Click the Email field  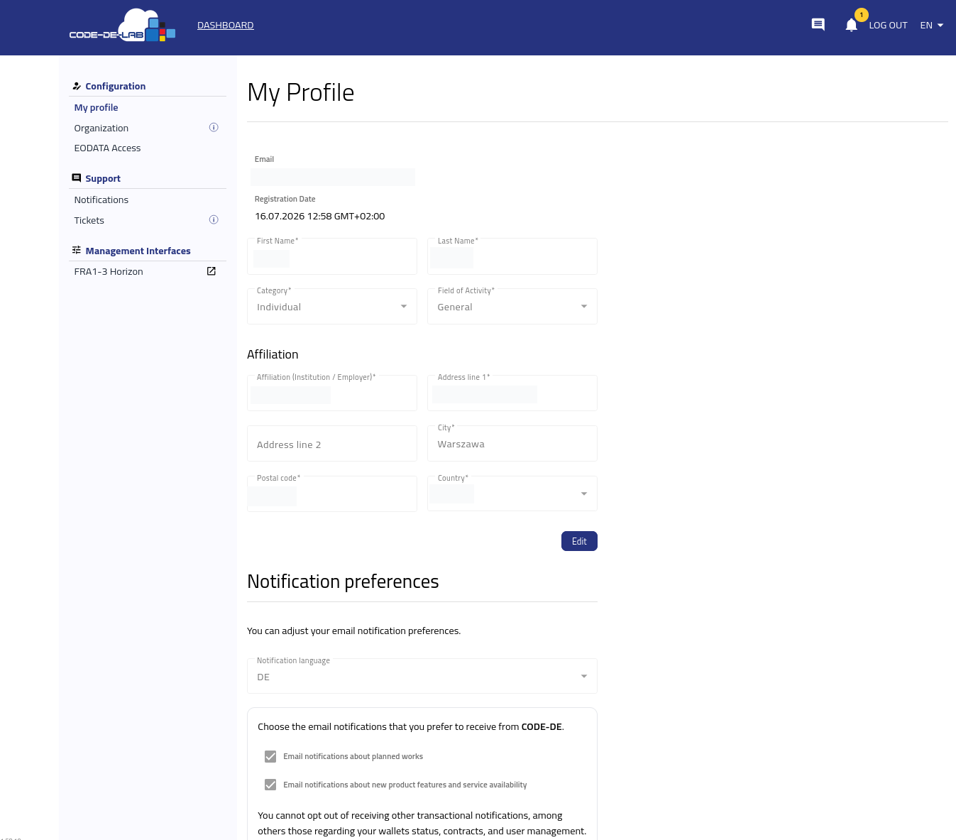pyautogui.click(x=333, y=178)
